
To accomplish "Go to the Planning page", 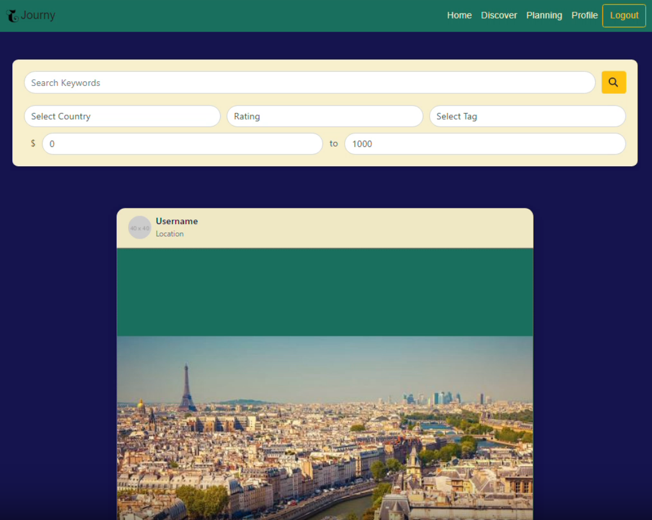I will coord(544,15).
